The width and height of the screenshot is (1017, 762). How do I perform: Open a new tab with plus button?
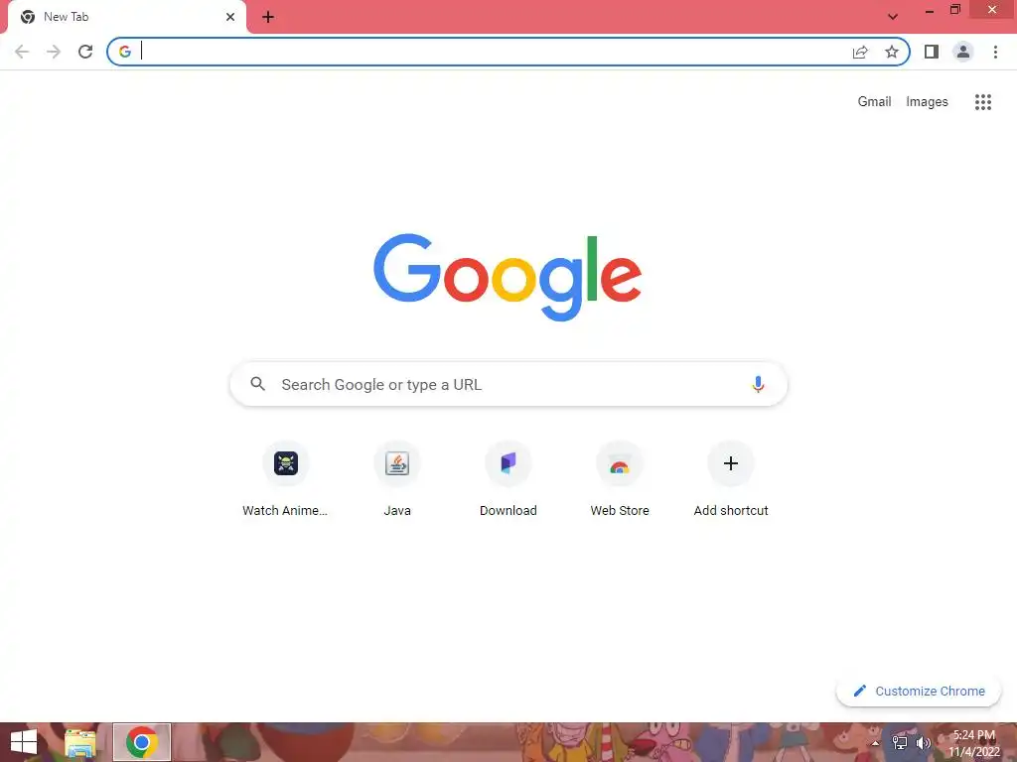[268, 18]
